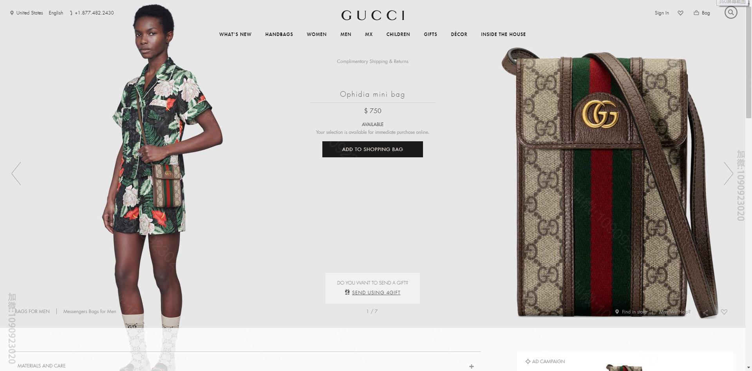Select United States location pin
The height and width of the screenshot is (371, 752).
click(12, 13)
